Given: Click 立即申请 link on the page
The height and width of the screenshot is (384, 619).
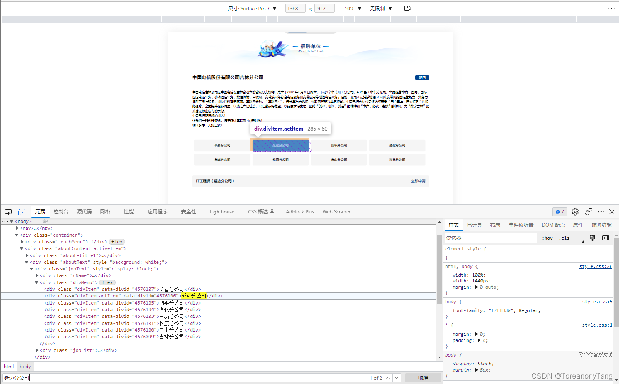Looking at the screenshot, I should coord(418,181).
